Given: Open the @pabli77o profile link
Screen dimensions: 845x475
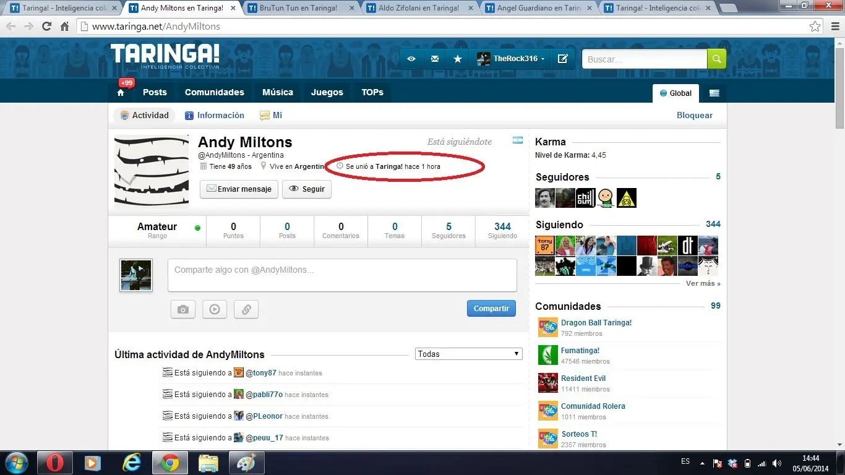Looking at the screenshot, I should (x=264, y=395).
